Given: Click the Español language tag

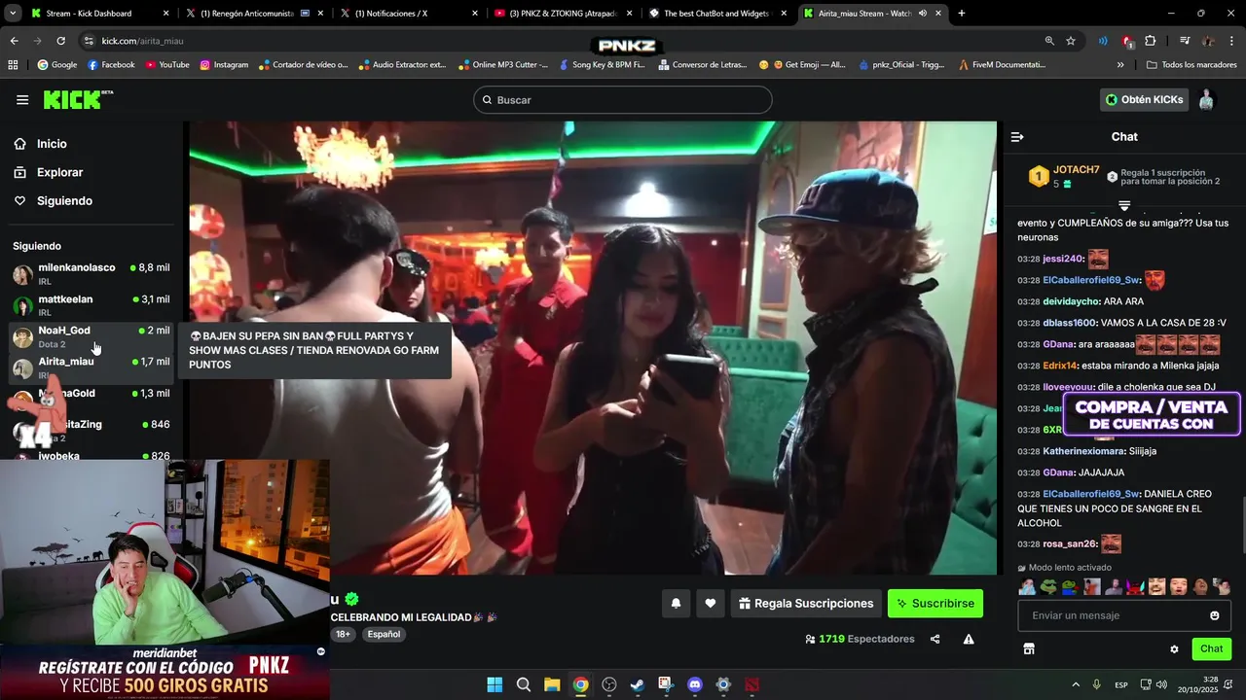Looking at the screenshot, I should 384,634.
